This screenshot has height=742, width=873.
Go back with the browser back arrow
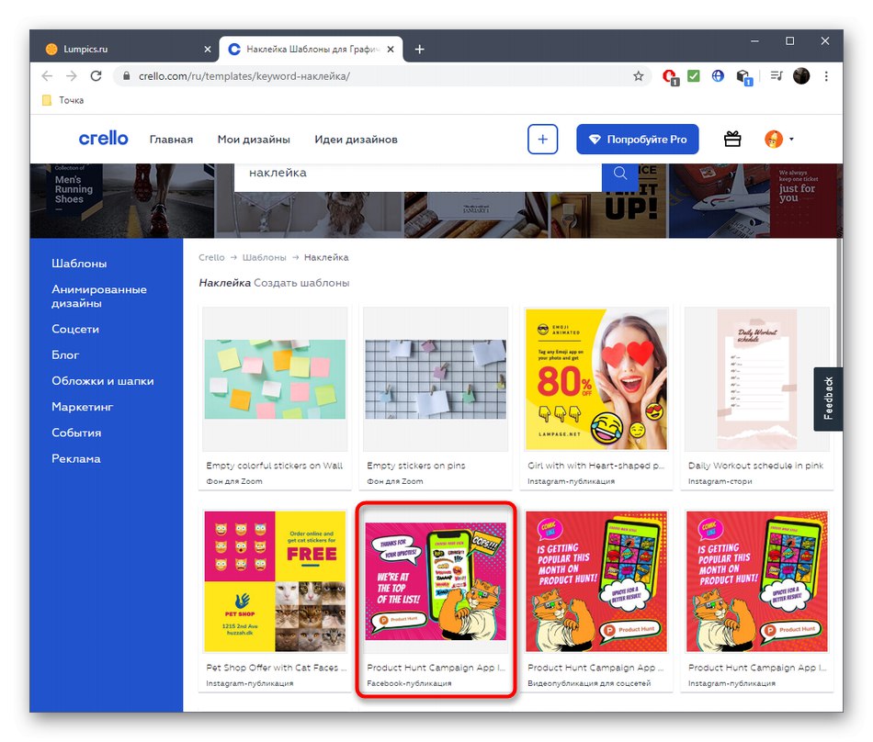coord(47,76)
